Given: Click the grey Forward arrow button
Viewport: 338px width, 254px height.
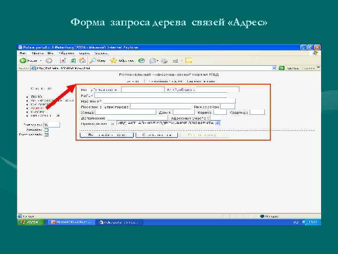Looking at the screenshot, I should pos(49,61).
